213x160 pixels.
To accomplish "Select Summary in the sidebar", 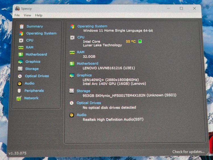I will (35, 26).
